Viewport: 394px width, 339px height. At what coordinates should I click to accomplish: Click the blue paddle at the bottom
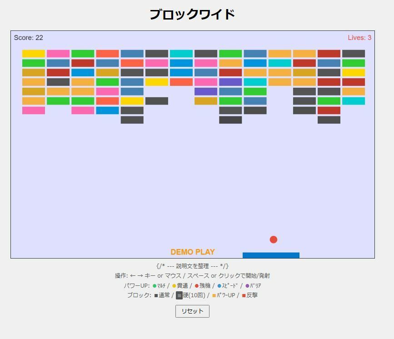coord(271,255)
